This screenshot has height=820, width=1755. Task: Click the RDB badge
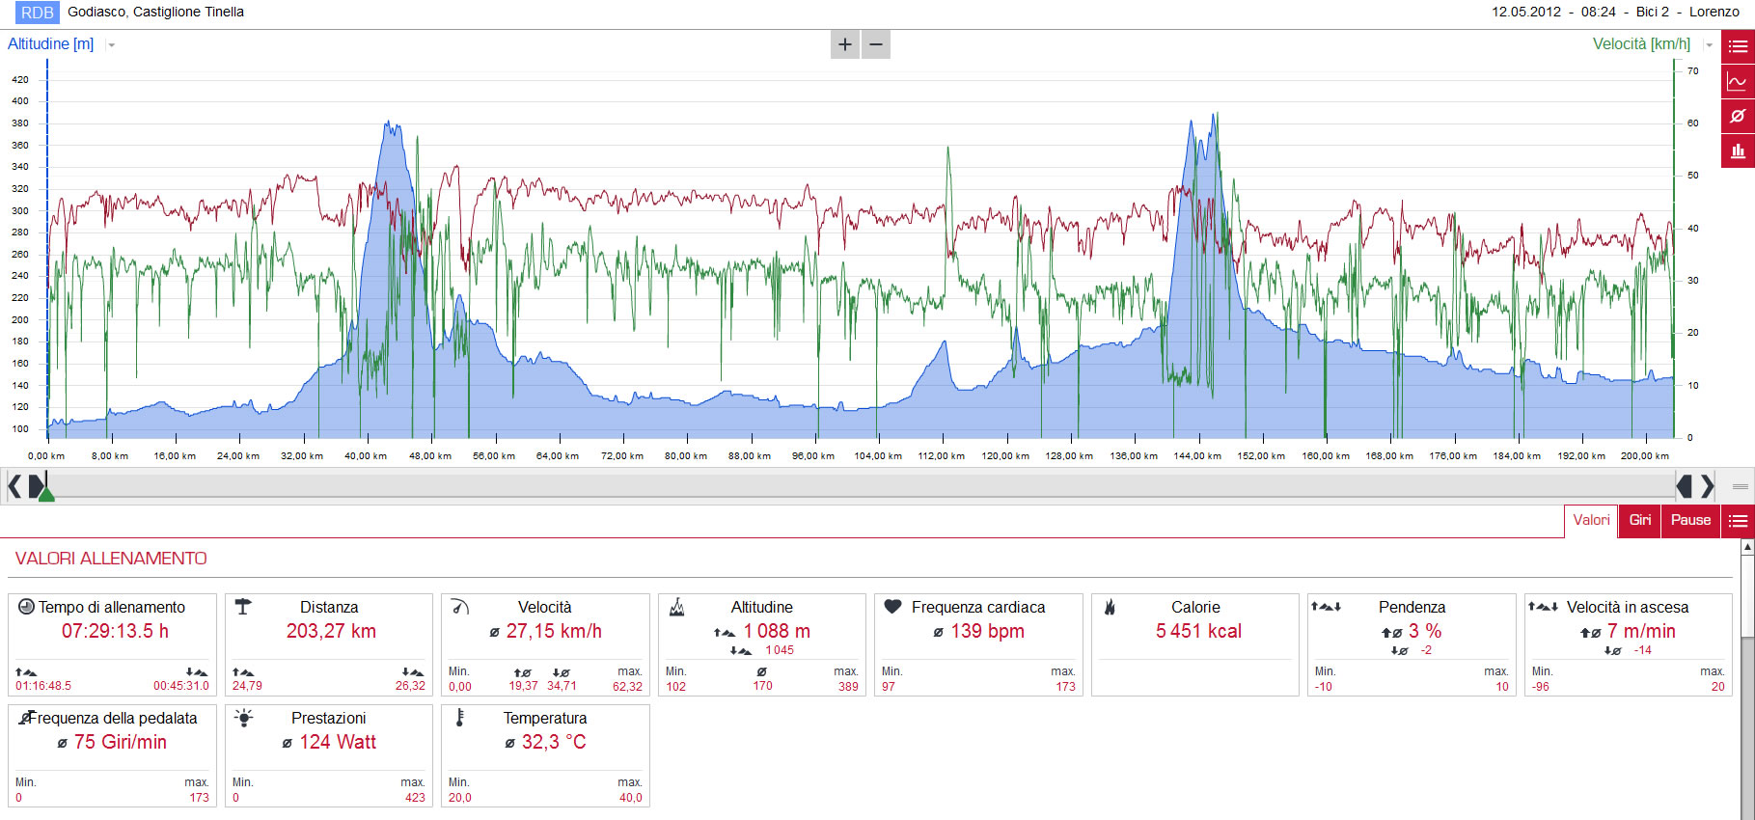(x=38, y=13)
